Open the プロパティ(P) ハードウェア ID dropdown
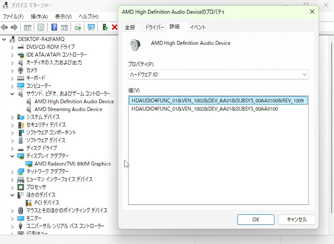The width and height of the screenshot is (334, 244). (x=218, y=75)
